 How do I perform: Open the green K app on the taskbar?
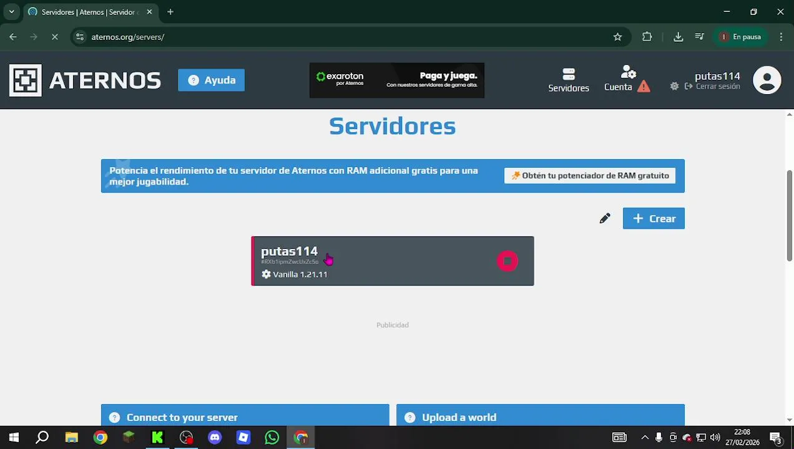[157, 438]
